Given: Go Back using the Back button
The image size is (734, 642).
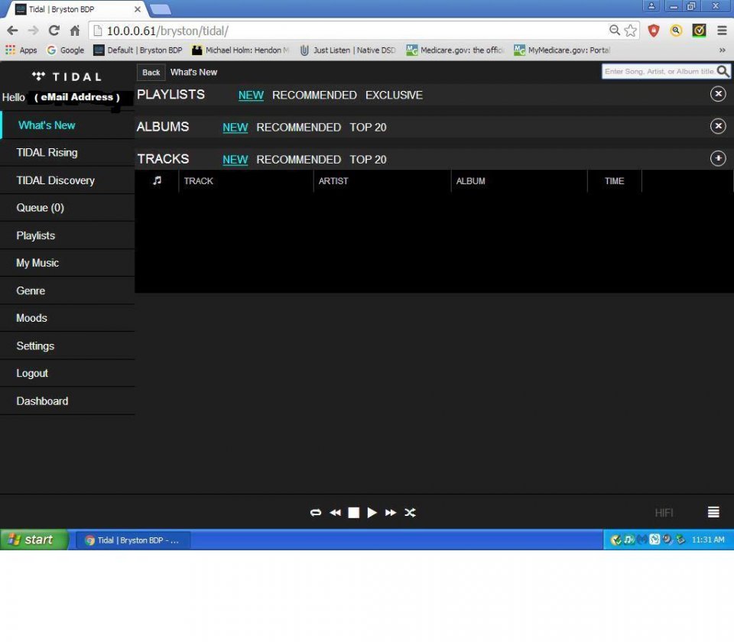Looking at the screenshot, I should click(151, 73).
